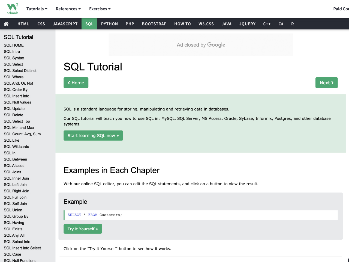Open SQL Like in sidebar

(11, 140)
